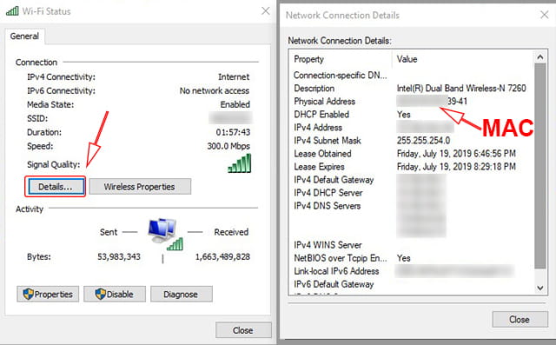Click the scroll up arrow in details list

540,56
